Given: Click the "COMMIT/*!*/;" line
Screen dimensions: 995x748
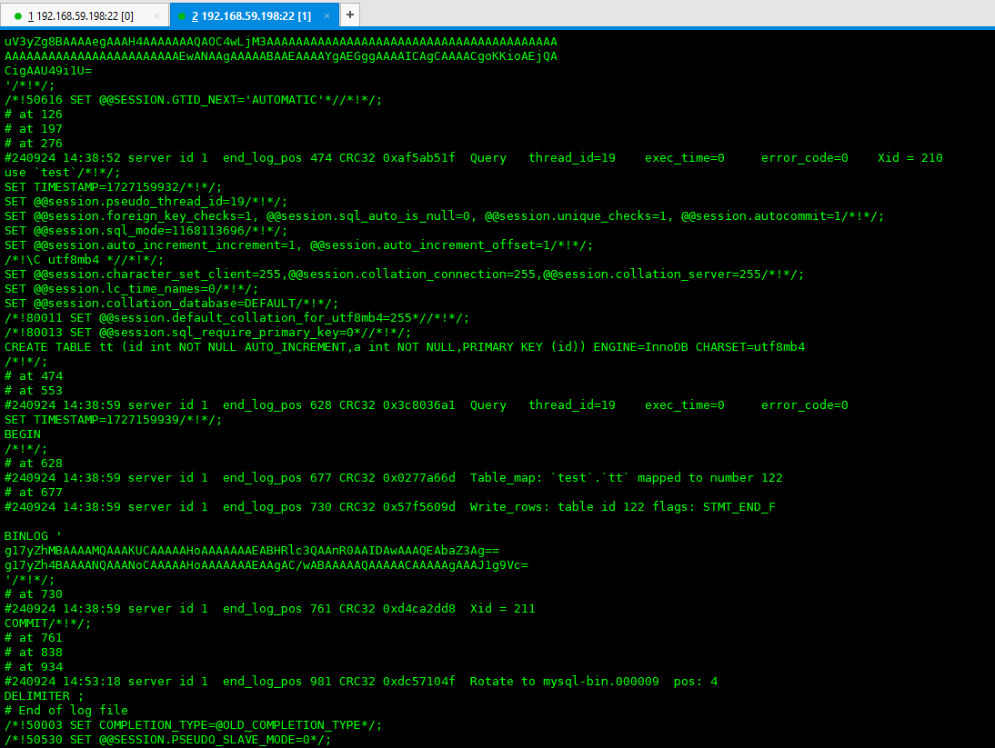Looking at the screenshot, I should pos(47,623).
